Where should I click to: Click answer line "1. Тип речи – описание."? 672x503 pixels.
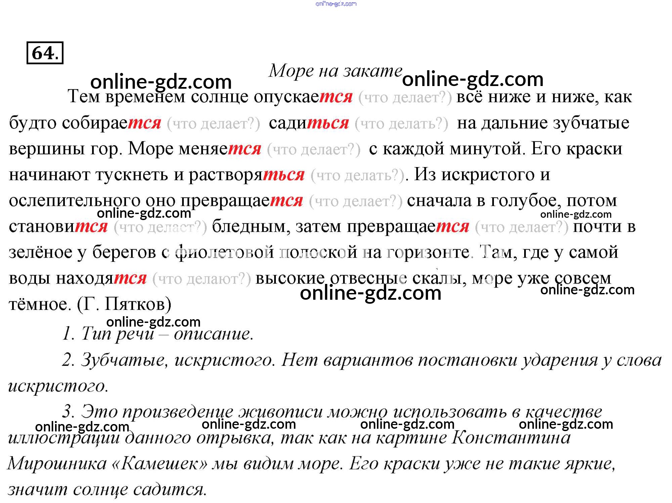tap(158, 334)
